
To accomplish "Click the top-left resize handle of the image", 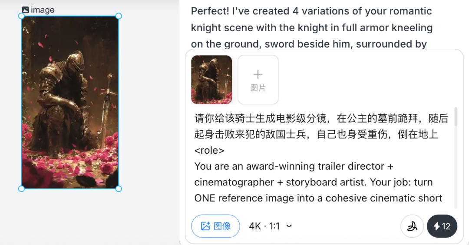I will (22, 16).
